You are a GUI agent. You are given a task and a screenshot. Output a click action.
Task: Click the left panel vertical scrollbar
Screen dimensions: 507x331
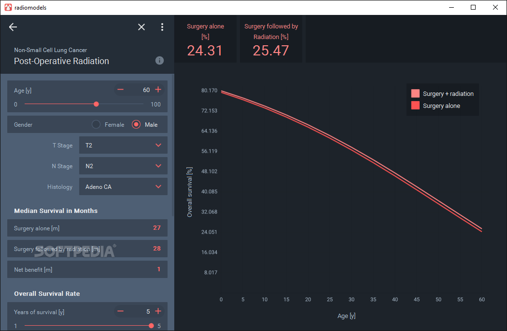[x=173, y=145]
